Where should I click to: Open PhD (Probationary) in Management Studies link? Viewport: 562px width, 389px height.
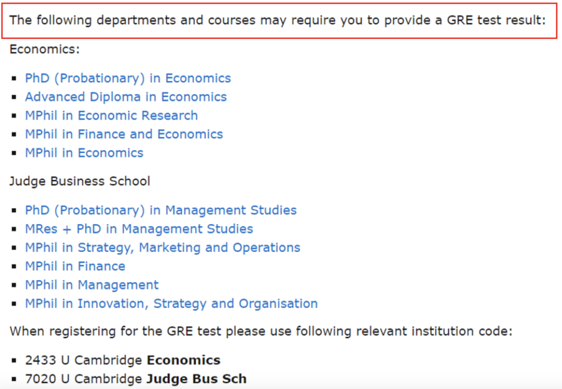161,210
